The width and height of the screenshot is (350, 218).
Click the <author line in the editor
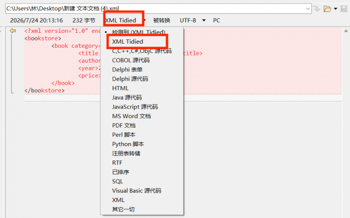tap(89, 61)
